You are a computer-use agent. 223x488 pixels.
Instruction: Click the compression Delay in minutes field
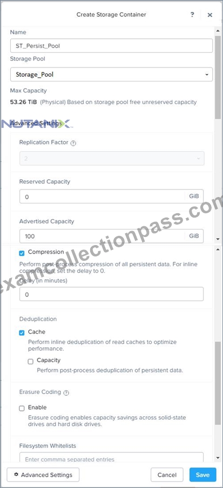(x=111, y=294)
